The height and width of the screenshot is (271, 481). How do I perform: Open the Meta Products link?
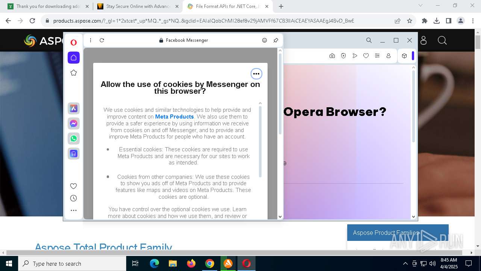point(174,117)
